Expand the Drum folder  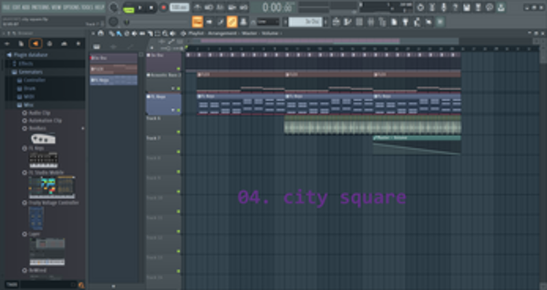click(29, 89)
